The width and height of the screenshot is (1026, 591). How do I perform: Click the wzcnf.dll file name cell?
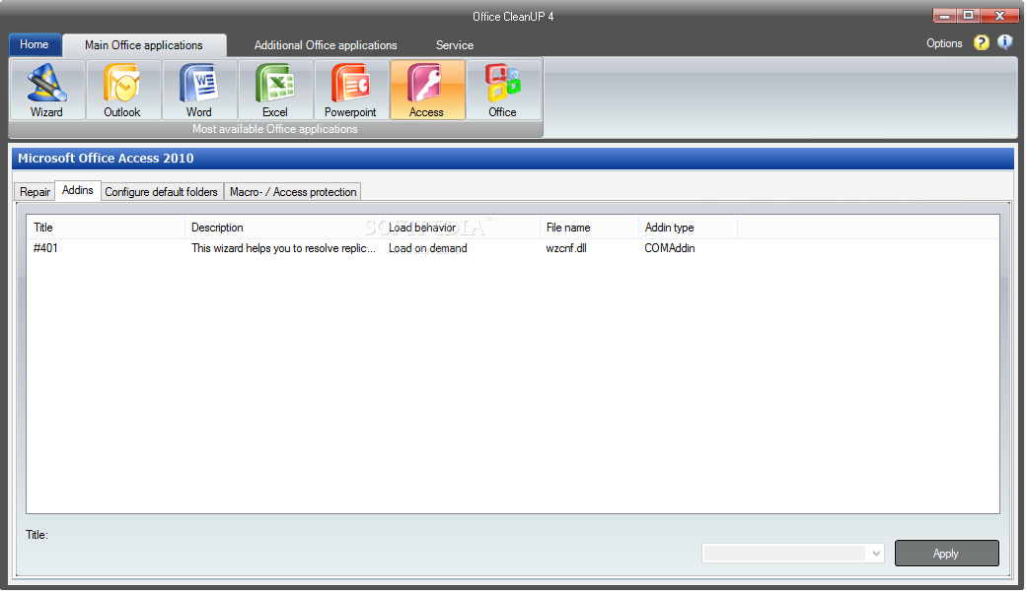(x=566, y=248)
